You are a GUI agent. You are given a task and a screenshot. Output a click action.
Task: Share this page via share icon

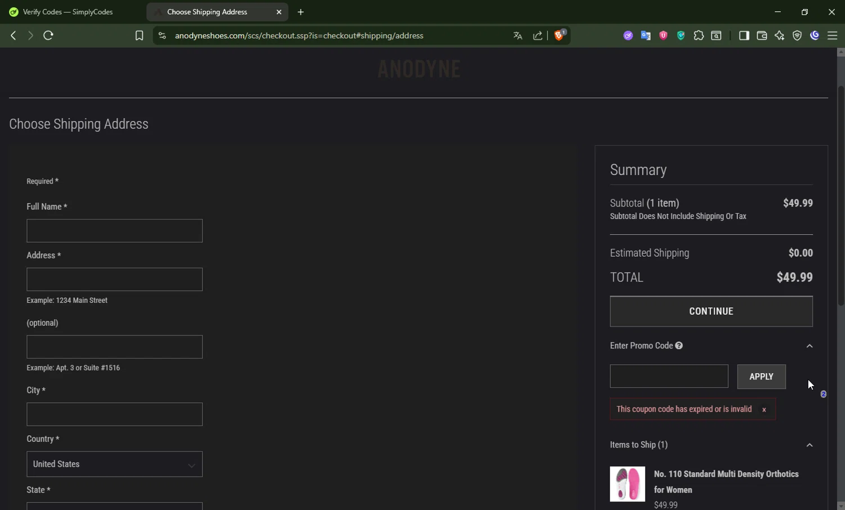pyautogui.click(x=537, y=35)
